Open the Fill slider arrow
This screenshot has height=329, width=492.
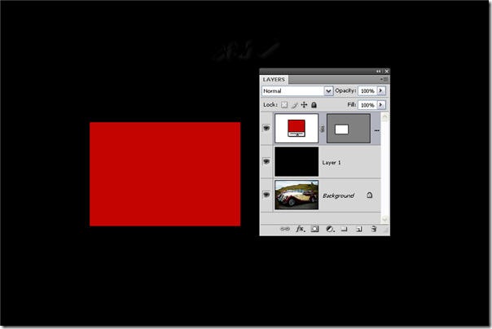click(381, 105)
